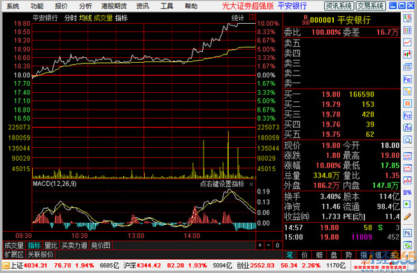Image resolution: width=417 pixels, height=273 pixels.
Task: Click the 资讯系统 news system button
Action: click(339, 6)
